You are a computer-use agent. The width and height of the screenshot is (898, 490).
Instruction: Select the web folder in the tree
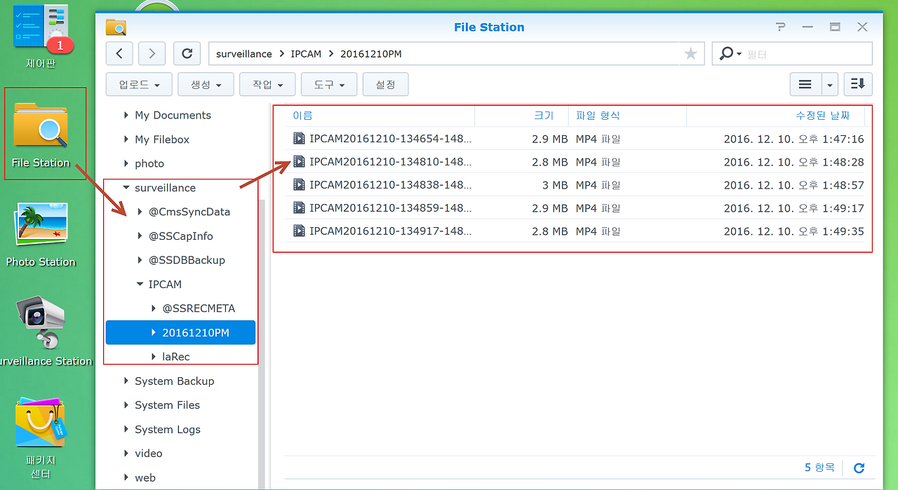[145, 478]
